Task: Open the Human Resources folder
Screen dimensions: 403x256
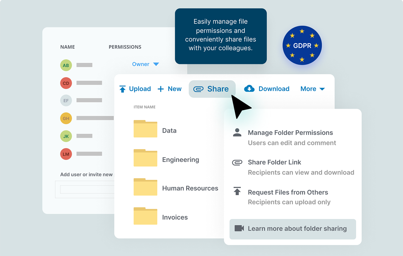Action: (190, 188)
